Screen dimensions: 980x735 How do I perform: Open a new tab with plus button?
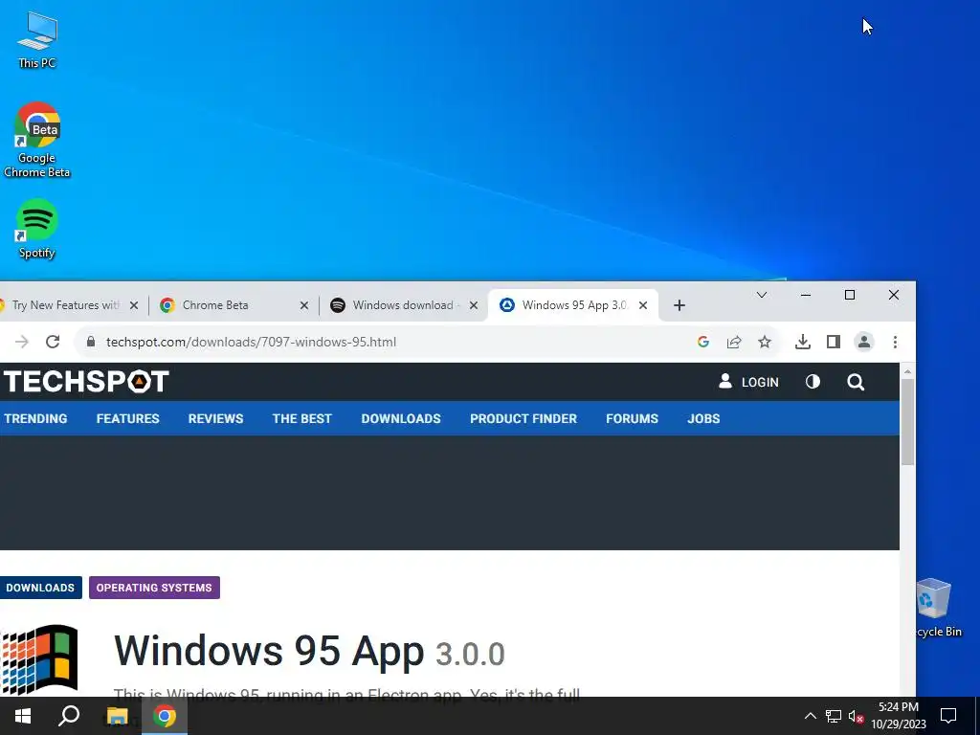coord(679,305)
